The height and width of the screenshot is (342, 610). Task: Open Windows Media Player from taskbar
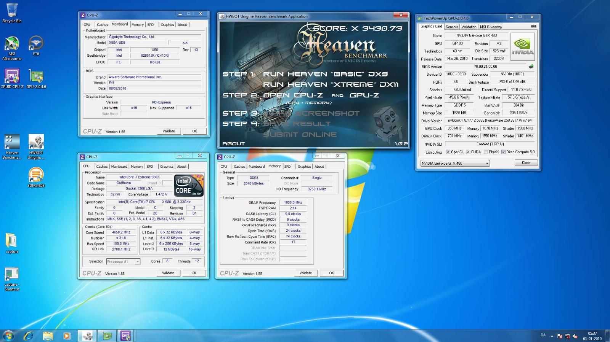[67, 336]
